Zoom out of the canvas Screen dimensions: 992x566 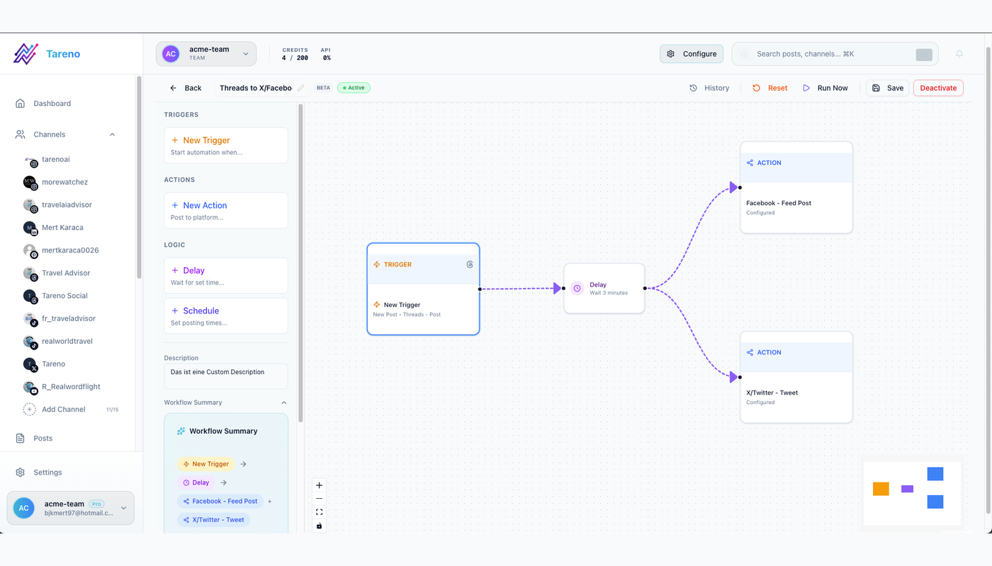319,499
